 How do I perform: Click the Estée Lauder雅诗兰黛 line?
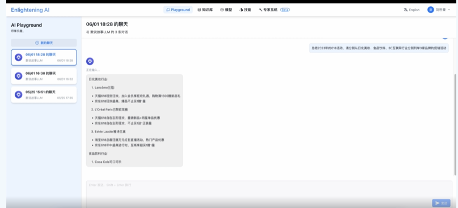108,131
